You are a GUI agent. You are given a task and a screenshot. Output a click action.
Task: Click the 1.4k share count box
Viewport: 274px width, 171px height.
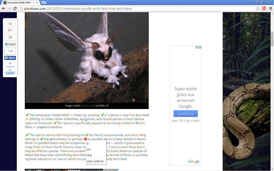[10, 51]
